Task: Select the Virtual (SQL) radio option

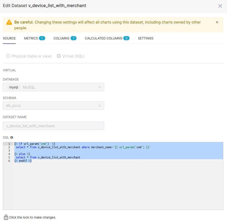Action: (x=59, y=56)
